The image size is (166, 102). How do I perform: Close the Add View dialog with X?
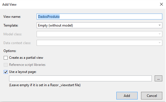coord(161,4)
